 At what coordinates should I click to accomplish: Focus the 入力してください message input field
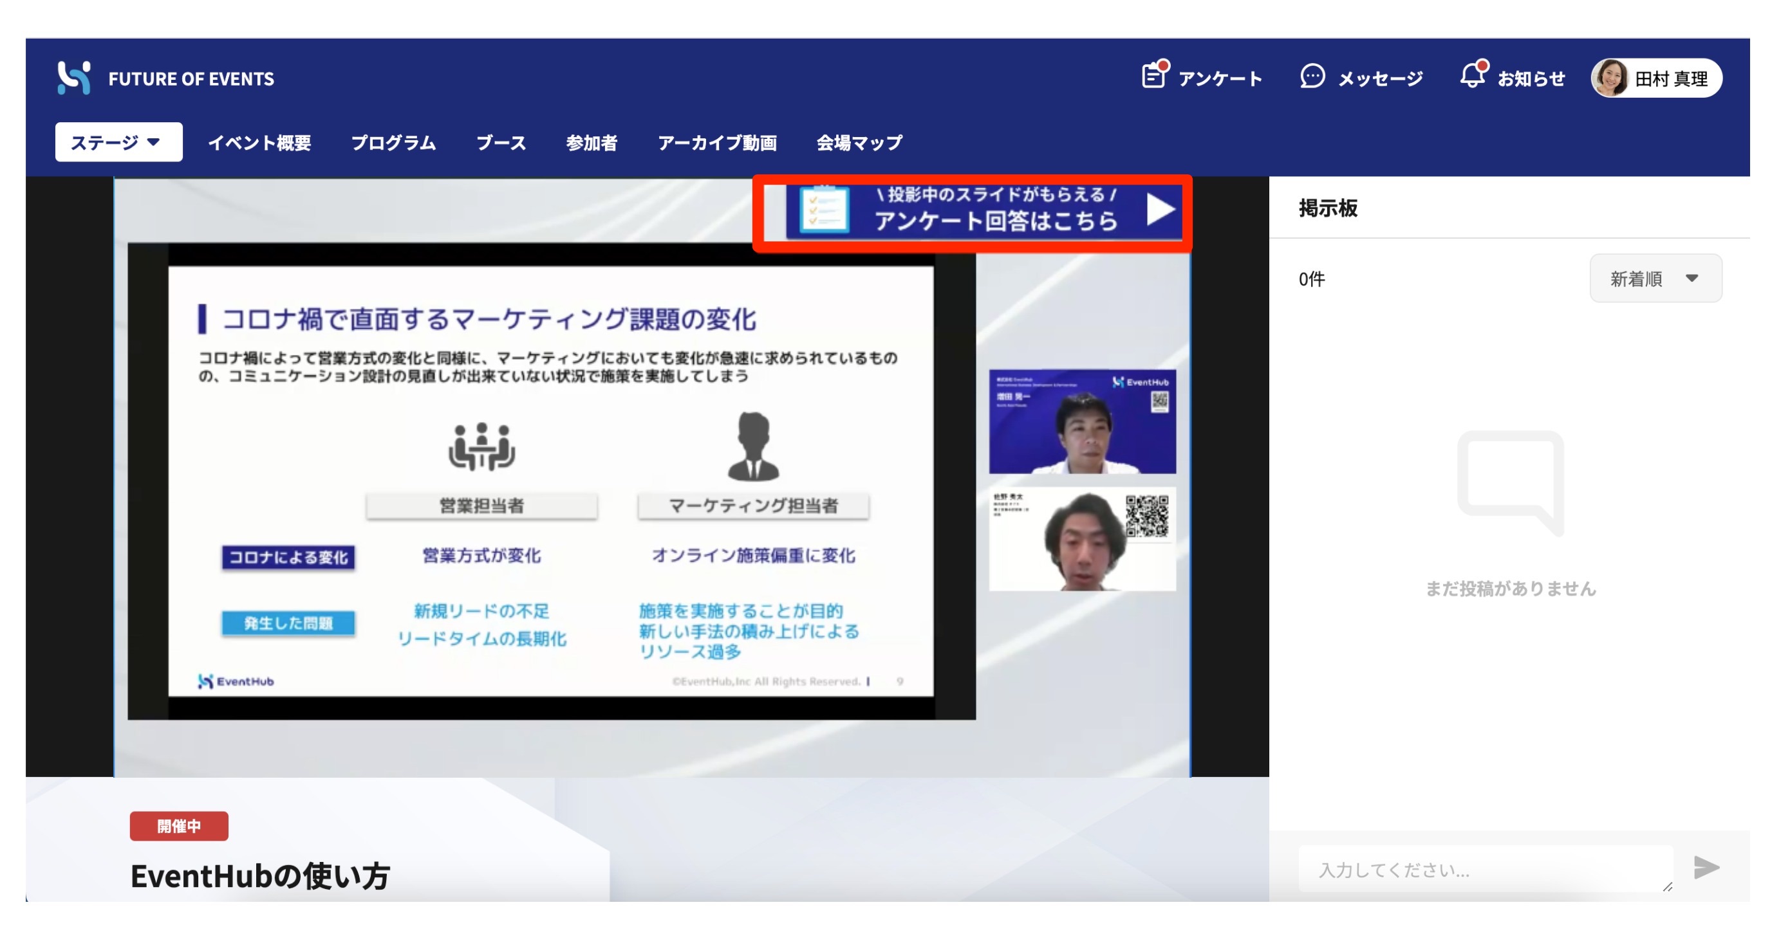(x=1485, y=869)
